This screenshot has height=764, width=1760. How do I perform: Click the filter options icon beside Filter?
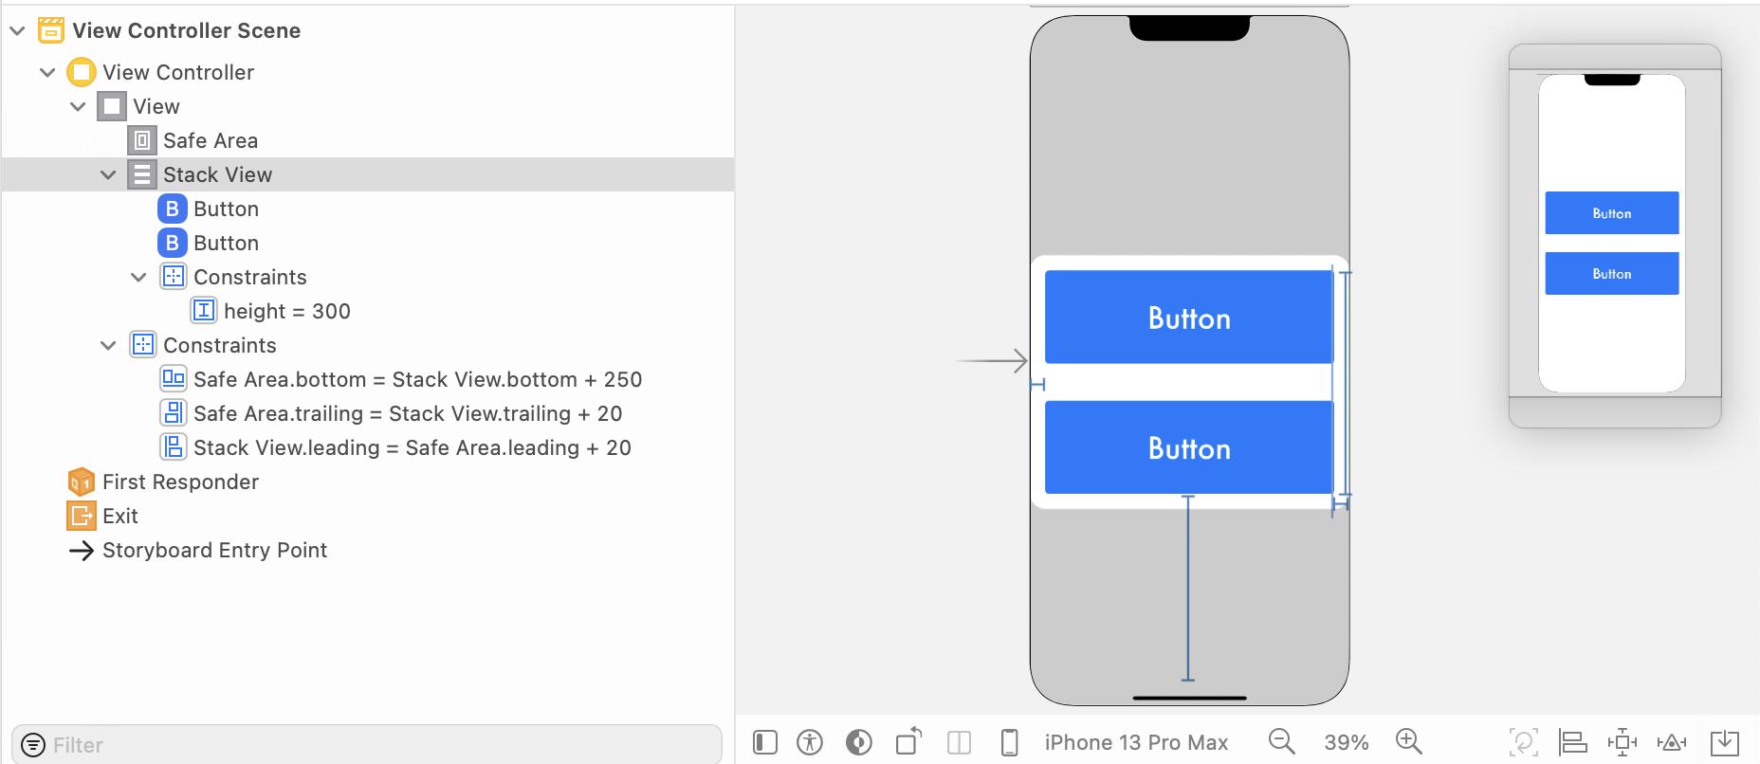pyautogui.click(x=33, y=745)
